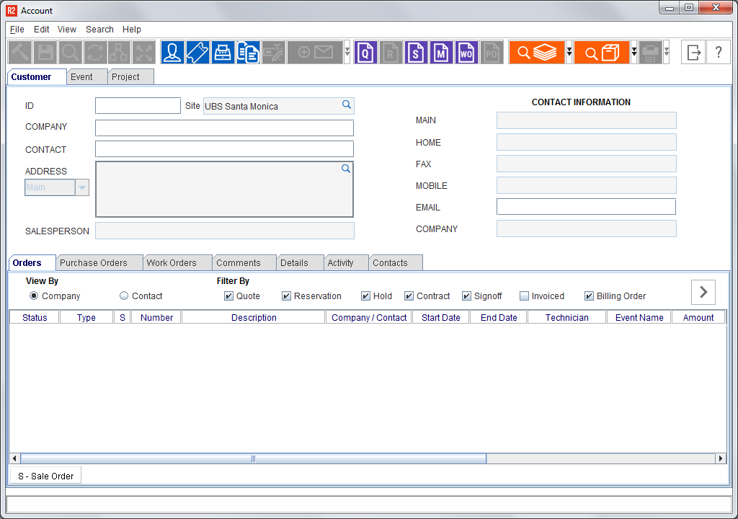Viewport: 738px width, 519px height.
Task: Click the Site field lookup magnifier
Action: 347,105
